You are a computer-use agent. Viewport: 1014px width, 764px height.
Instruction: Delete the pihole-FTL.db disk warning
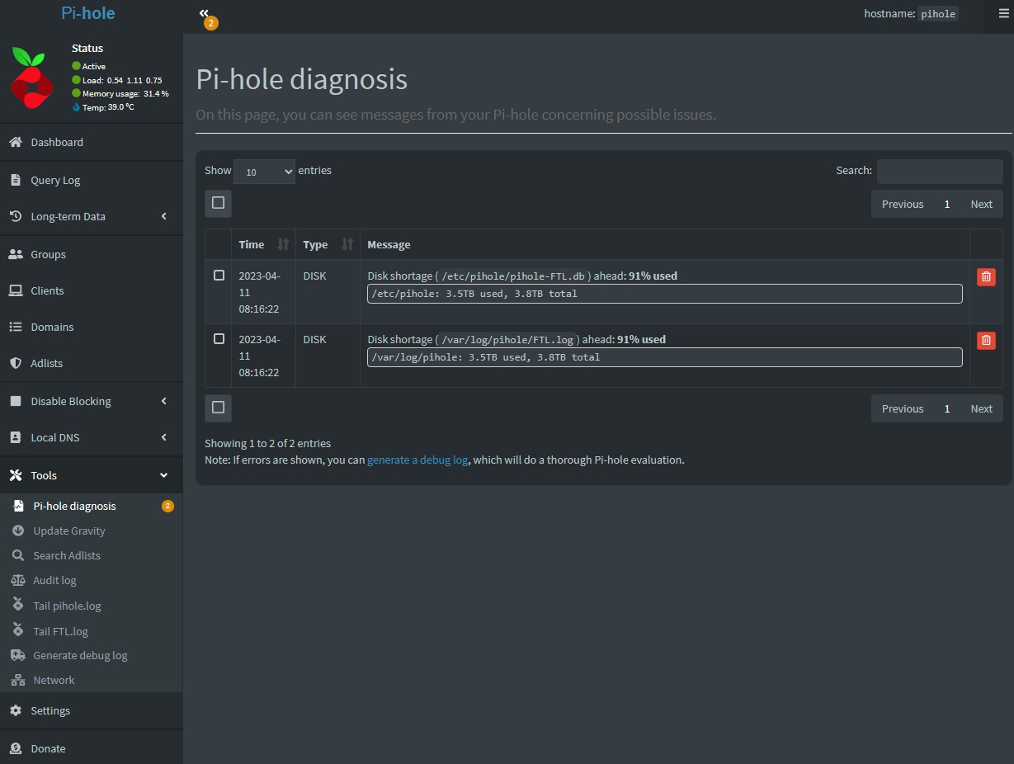pyautogui.click(x=986, y=277)
